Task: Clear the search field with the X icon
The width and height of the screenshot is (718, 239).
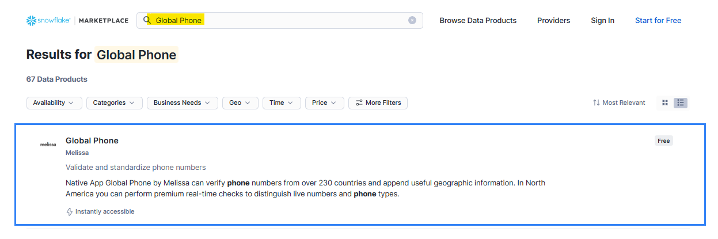Action: click(412, 20)
